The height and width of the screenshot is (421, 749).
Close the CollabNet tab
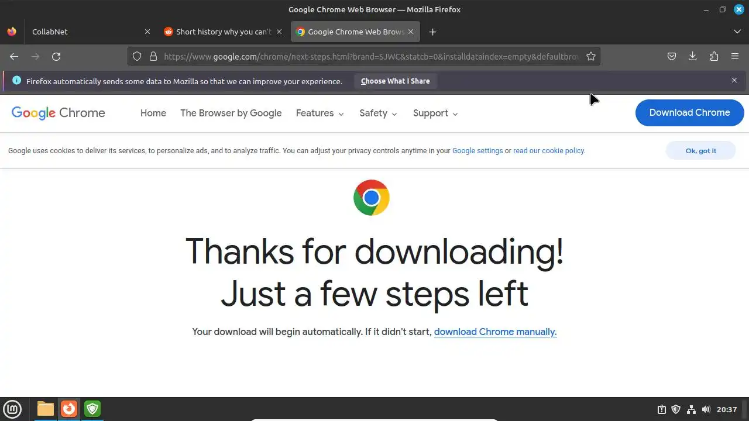(147, 32)
